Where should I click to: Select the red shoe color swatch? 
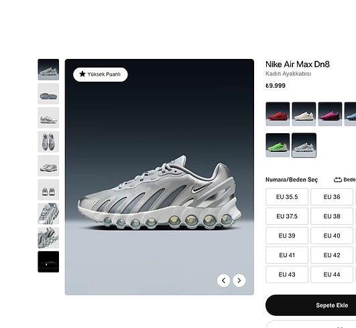(x=278, y=114)
